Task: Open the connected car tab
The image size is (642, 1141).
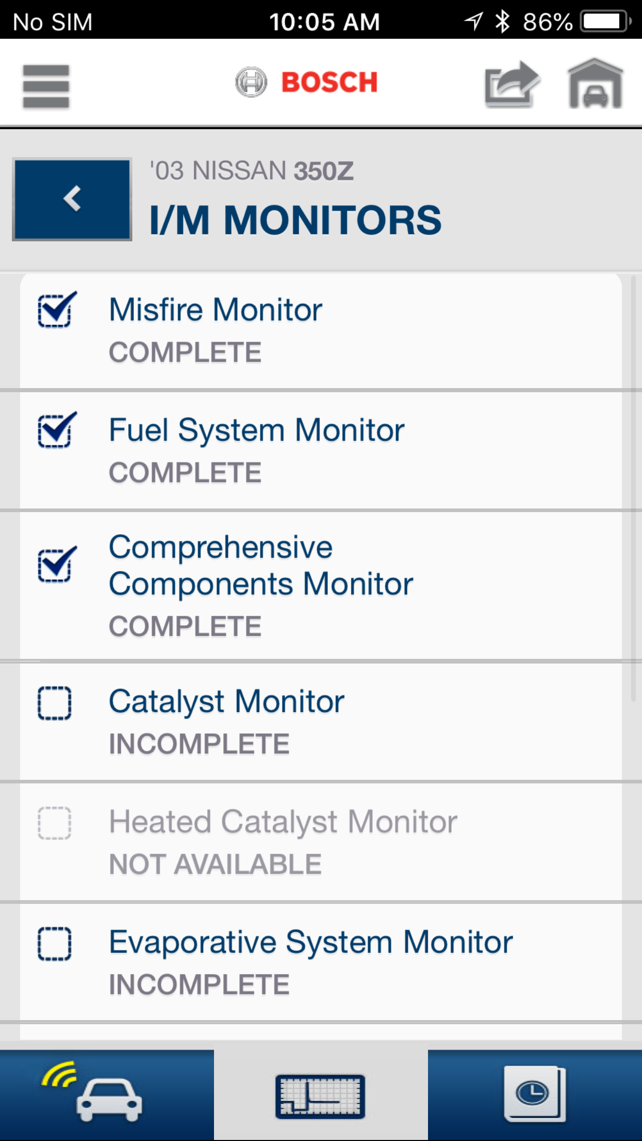Action: (106, 1093)
